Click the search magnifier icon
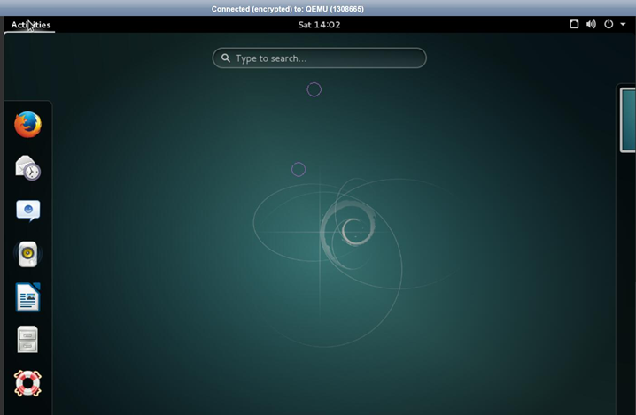This screenshot has width=636, height=415. pyautogui.click(x=226, y=58)
